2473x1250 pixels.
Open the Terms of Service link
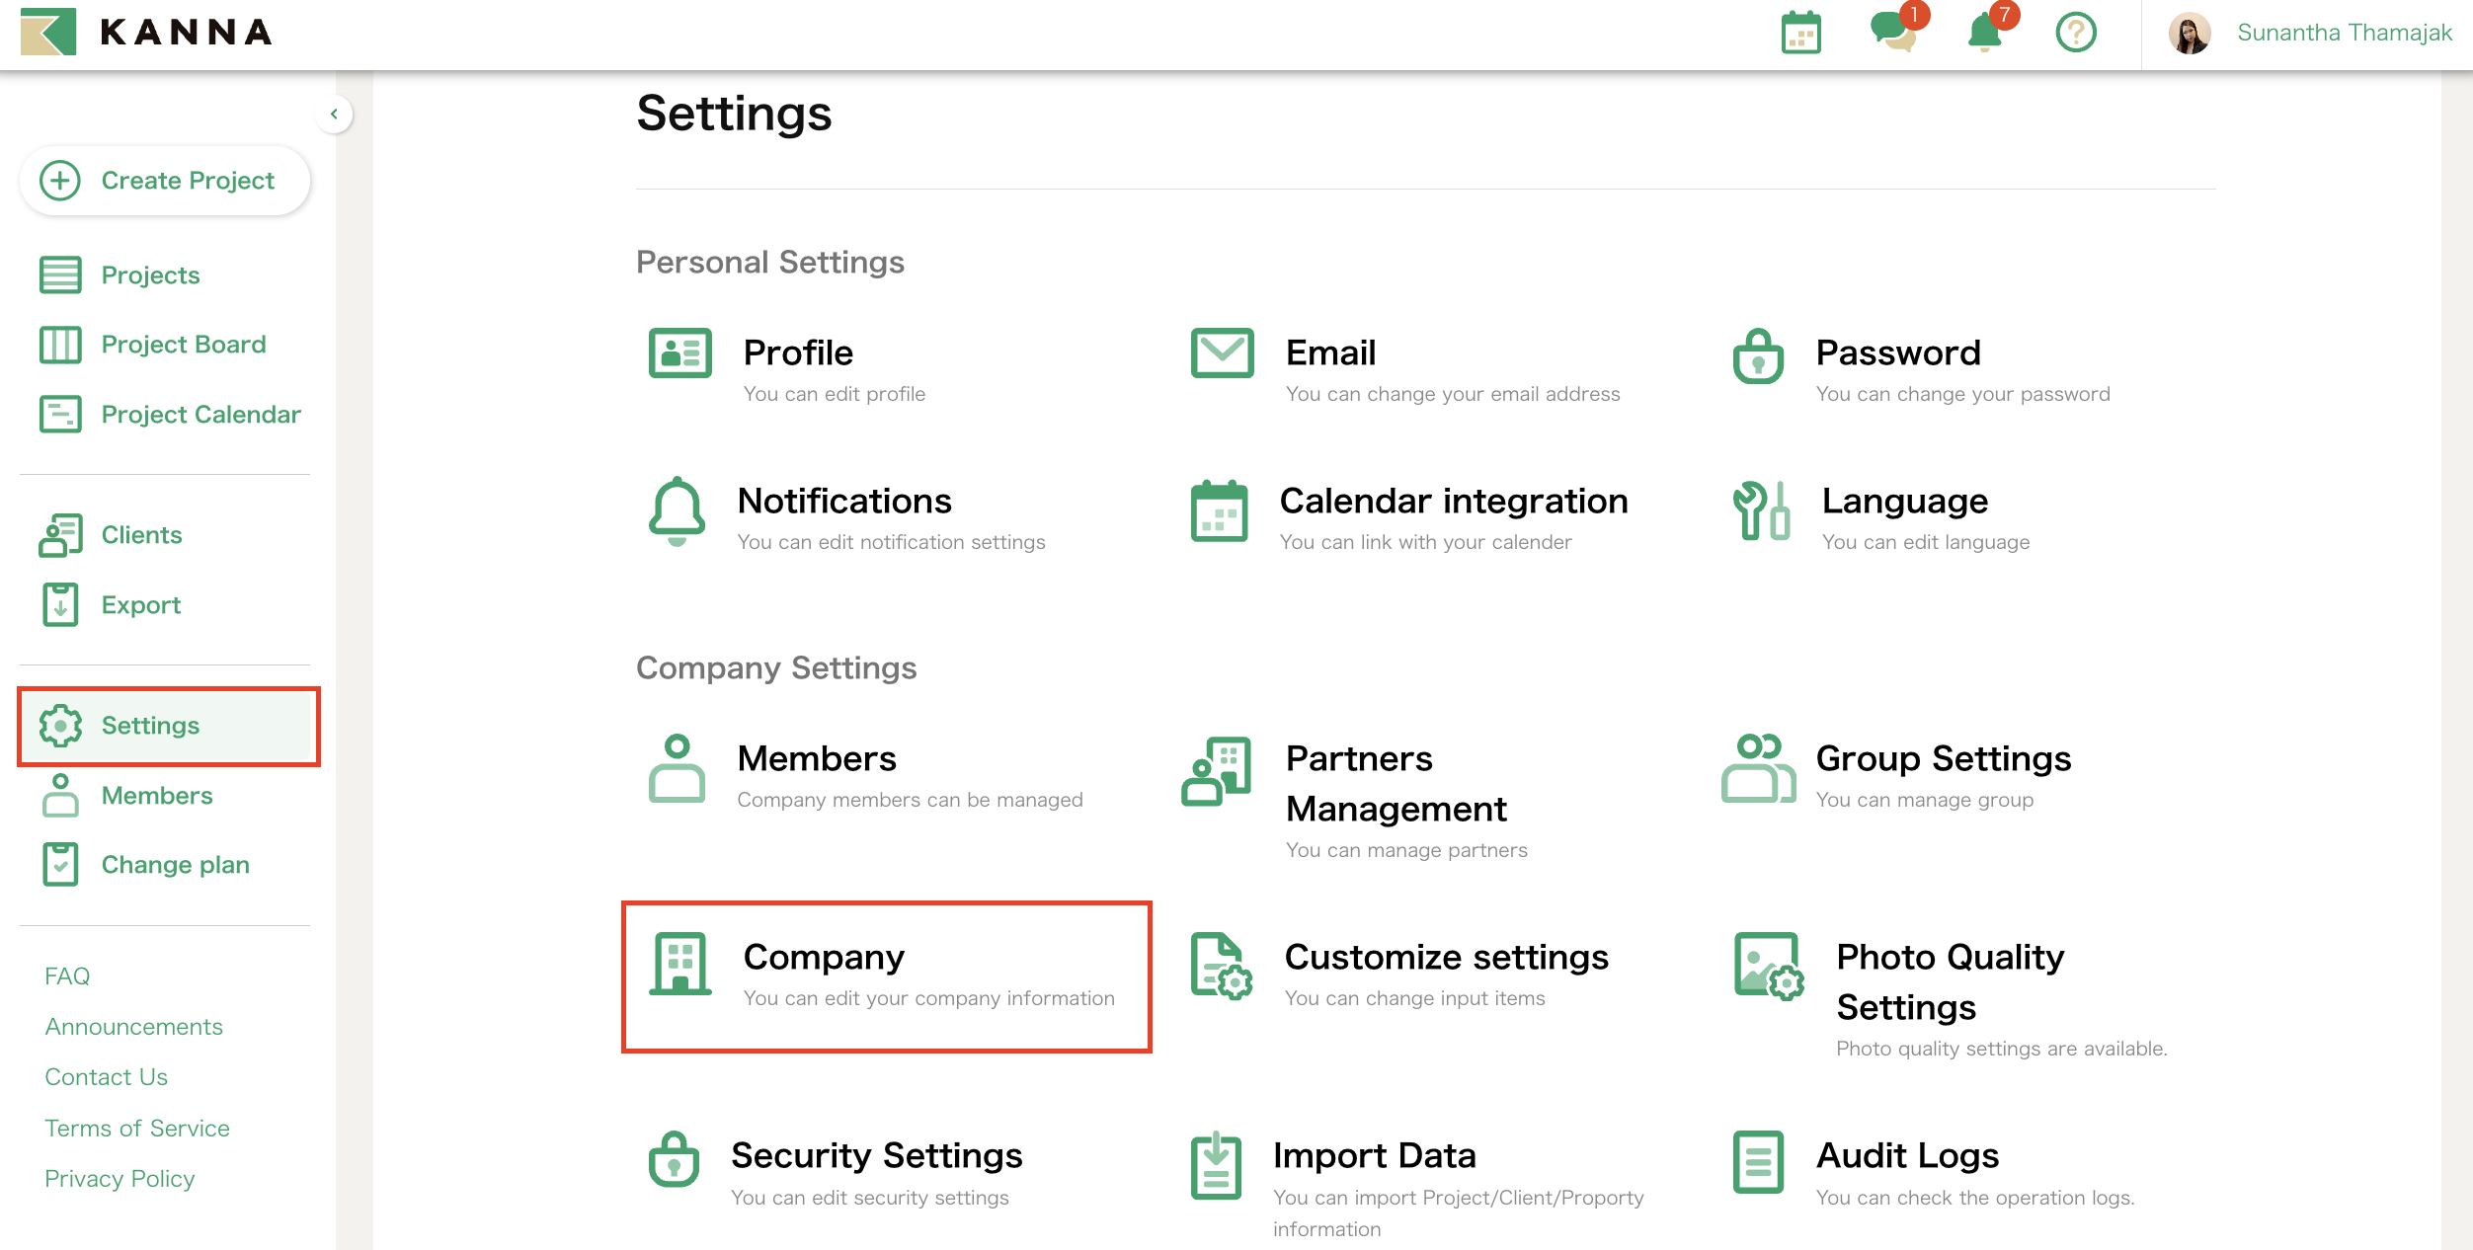136,1128
